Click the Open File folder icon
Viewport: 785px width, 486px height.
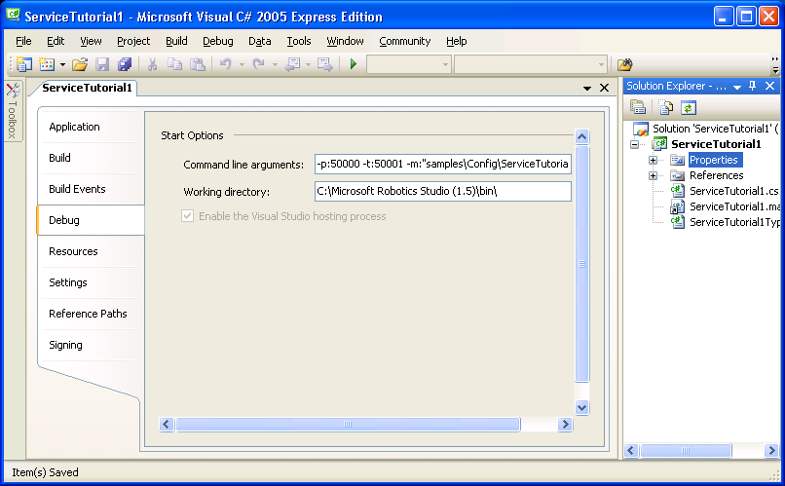coord(80,64)
